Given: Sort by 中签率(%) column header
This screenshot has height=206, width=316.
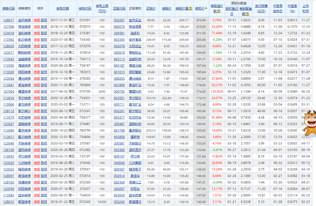Looking at the screenshot, I should point(292,9).
